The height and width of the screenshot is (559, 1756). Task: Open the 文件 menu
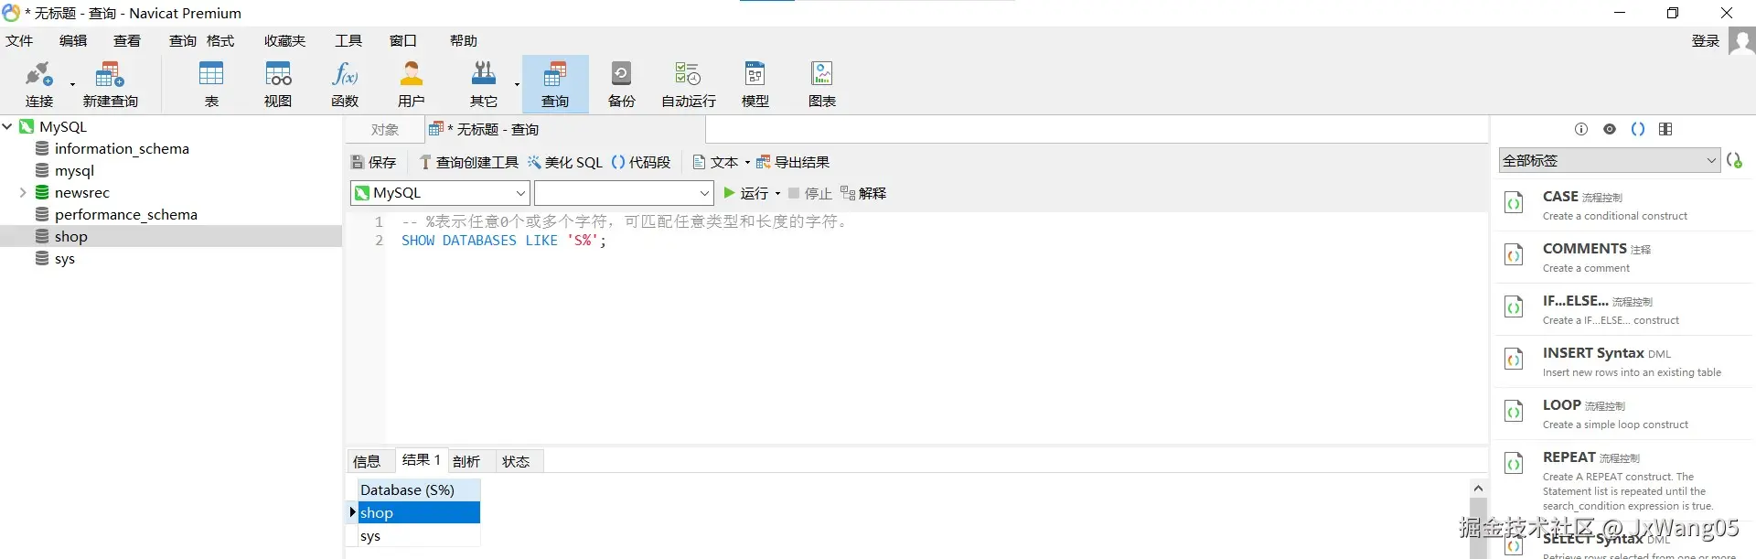[x=19, y=41]
